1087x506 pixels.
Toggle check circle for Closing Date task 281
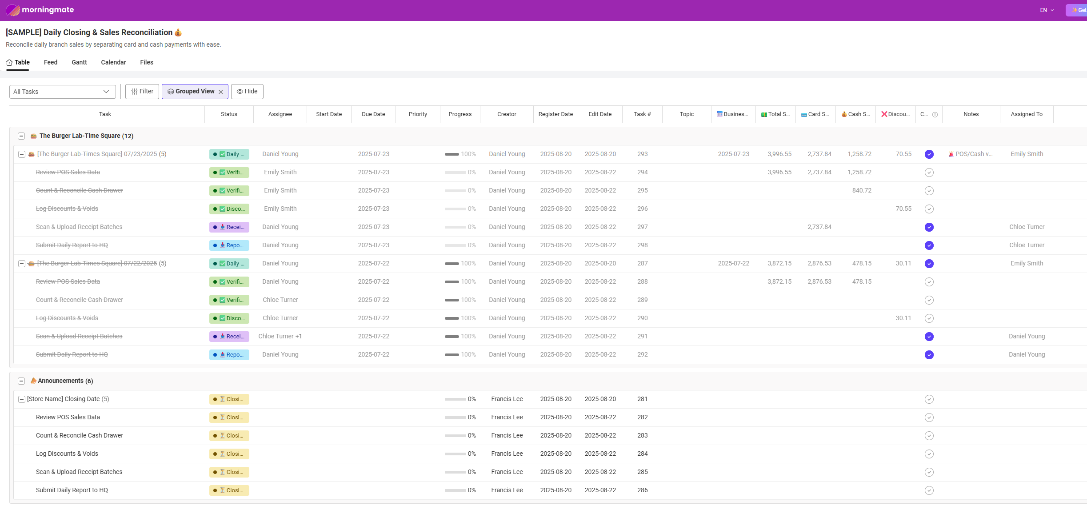(929, 399)
